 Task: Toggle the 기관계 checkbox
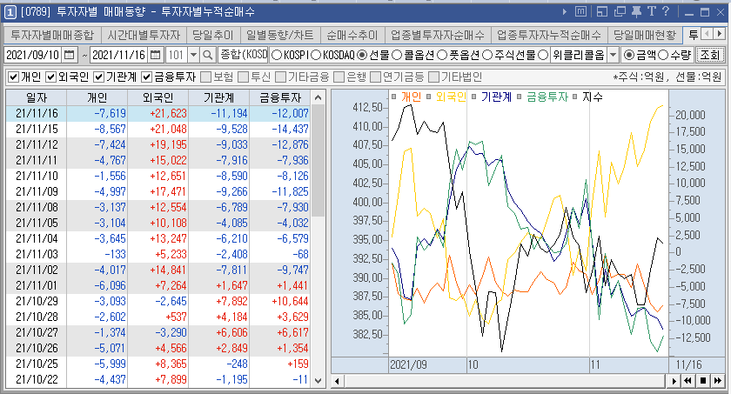point(98,77)
